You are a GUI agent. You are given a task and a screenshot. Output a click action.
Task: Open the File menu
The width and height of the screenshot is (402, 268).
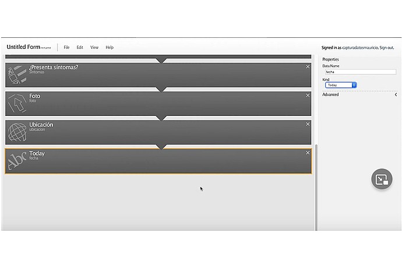(x=66, y=47)
